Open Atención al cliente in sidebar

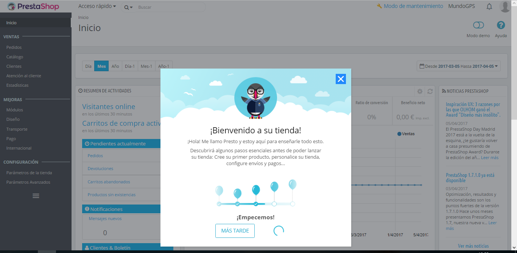tap(24, 76)
